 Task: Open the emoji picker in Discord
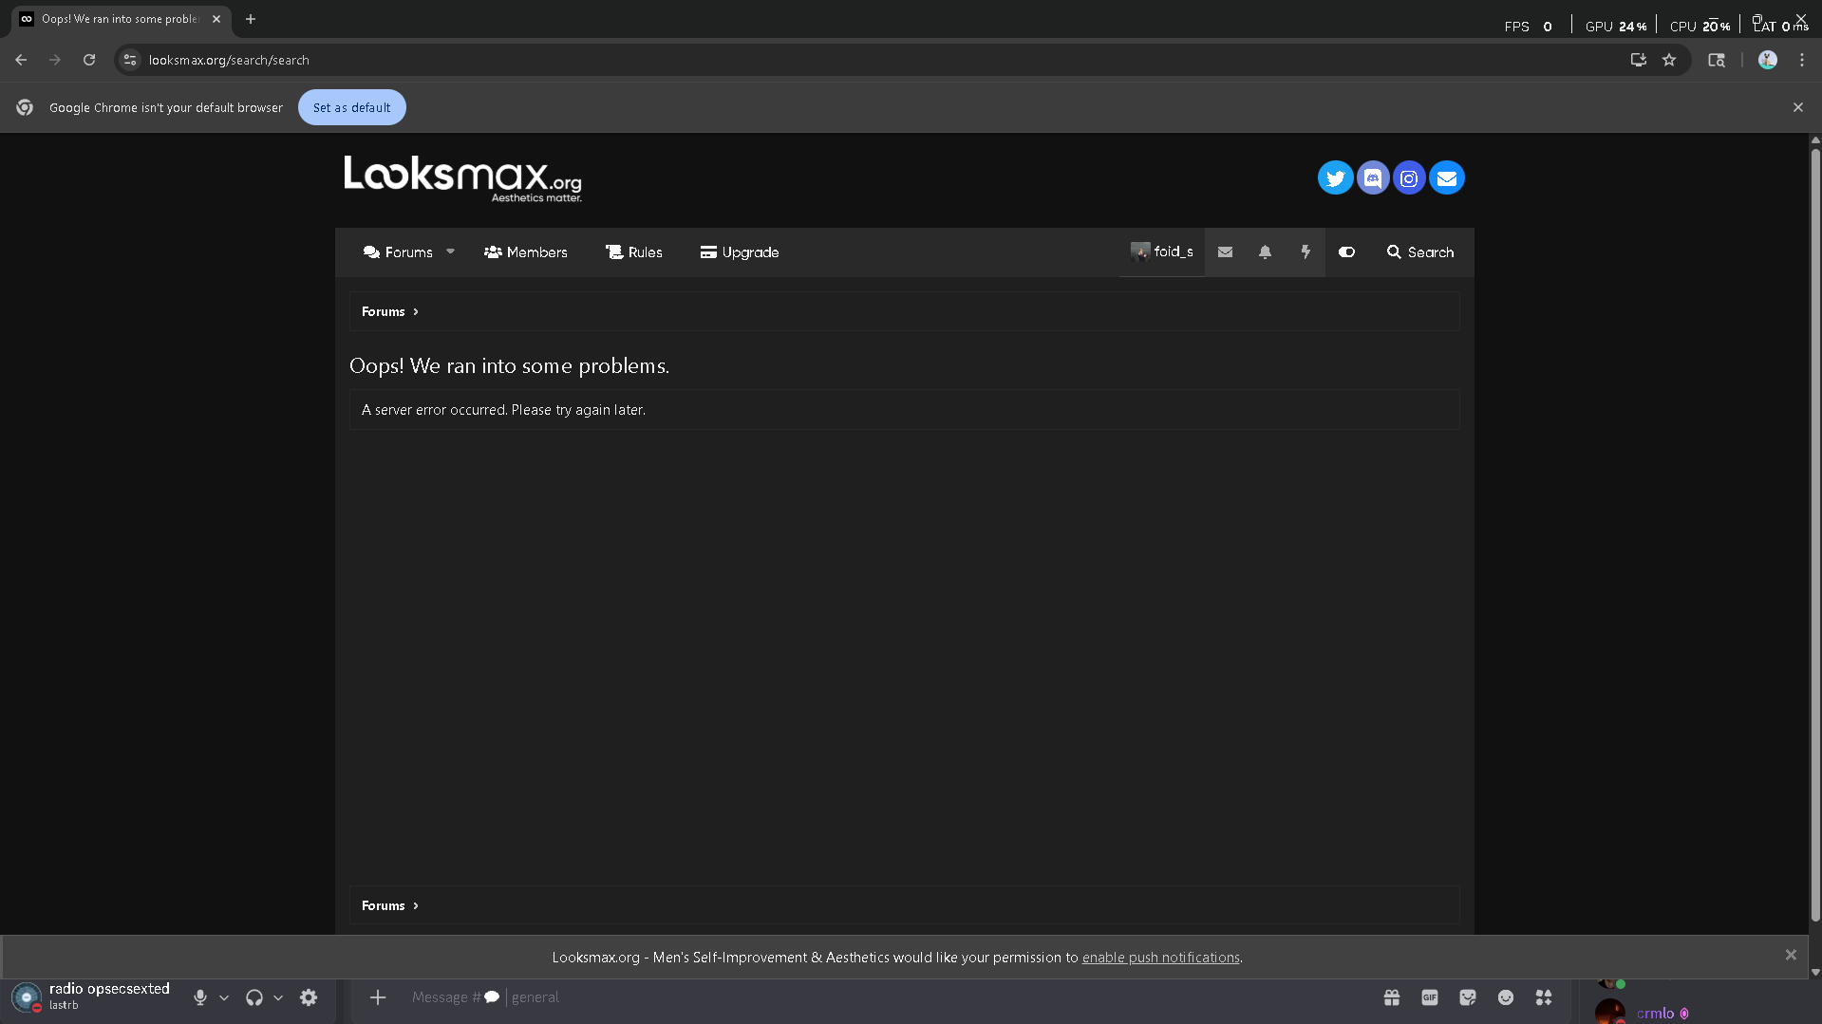click(1505, 997)
